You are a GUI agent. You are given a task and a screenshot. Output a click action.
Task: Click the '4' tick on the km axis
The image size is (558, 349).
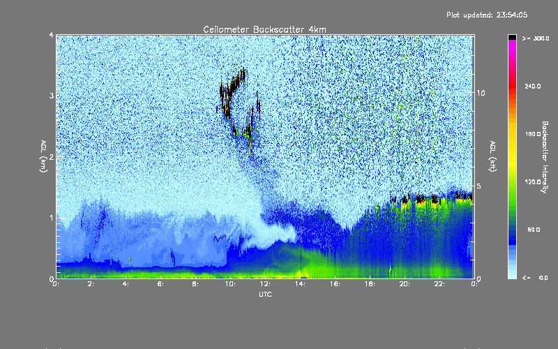click(x=51, y=35)
